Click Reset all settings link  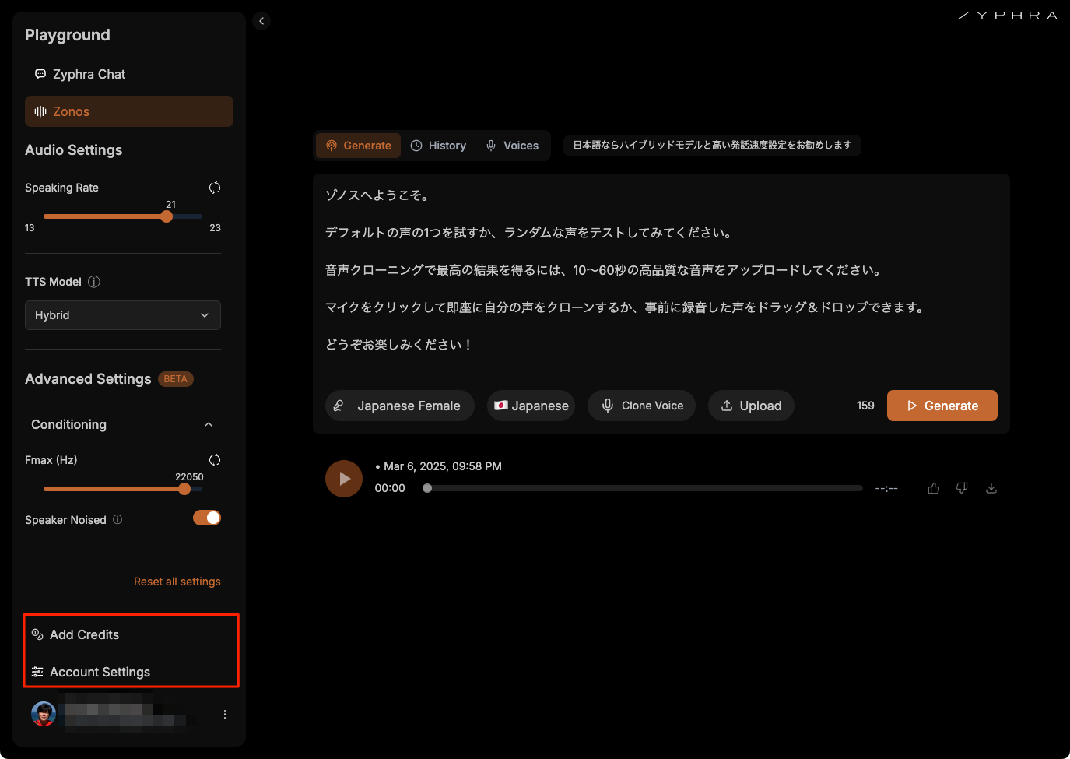point(177,582)
